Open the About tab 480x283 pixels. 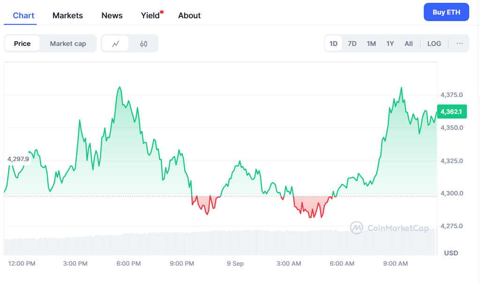189,15
